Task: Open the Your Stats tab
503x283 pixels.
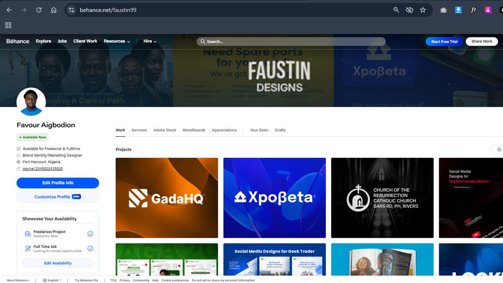Action: [x=259, y=130]
